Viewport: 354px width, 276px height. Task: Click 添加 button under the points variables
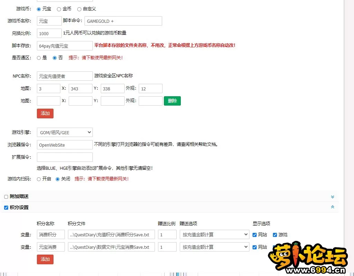coord(45,259)
